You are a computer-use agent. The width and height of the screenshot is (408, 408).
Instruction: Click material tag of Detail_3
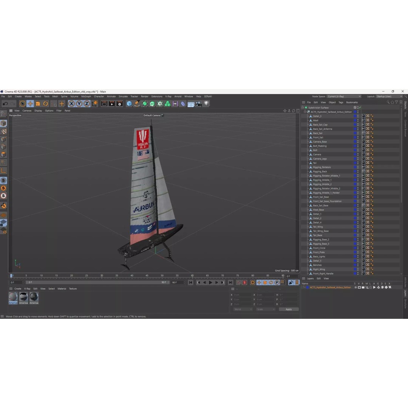pos(363,116)
